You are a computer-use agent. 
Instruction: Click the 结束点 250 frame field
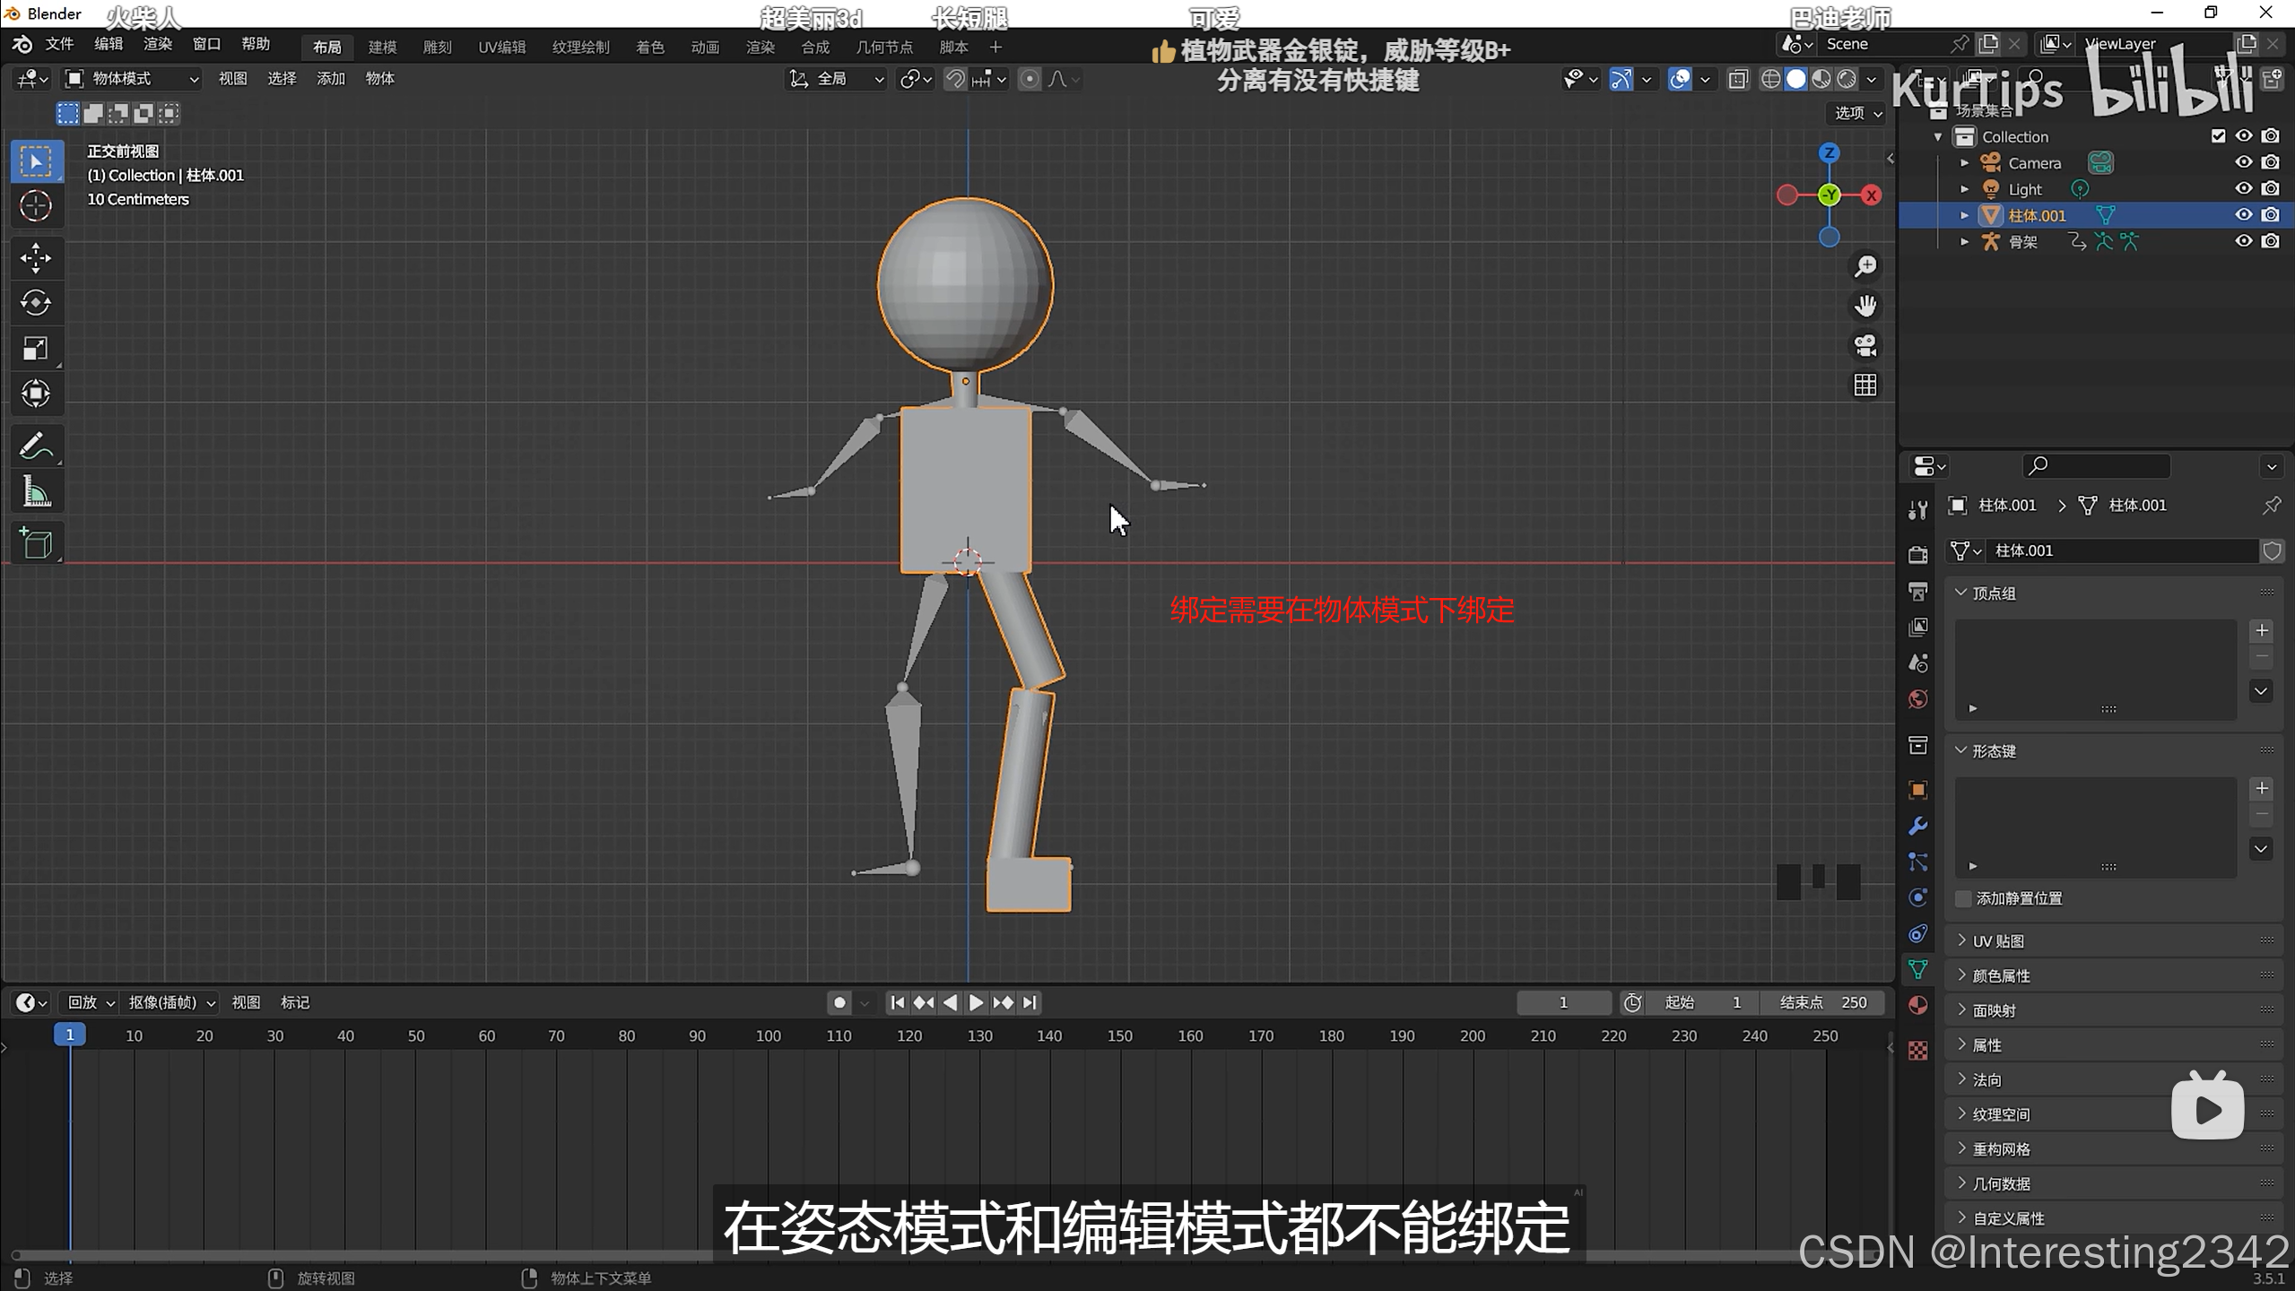coord(1822,1002)
